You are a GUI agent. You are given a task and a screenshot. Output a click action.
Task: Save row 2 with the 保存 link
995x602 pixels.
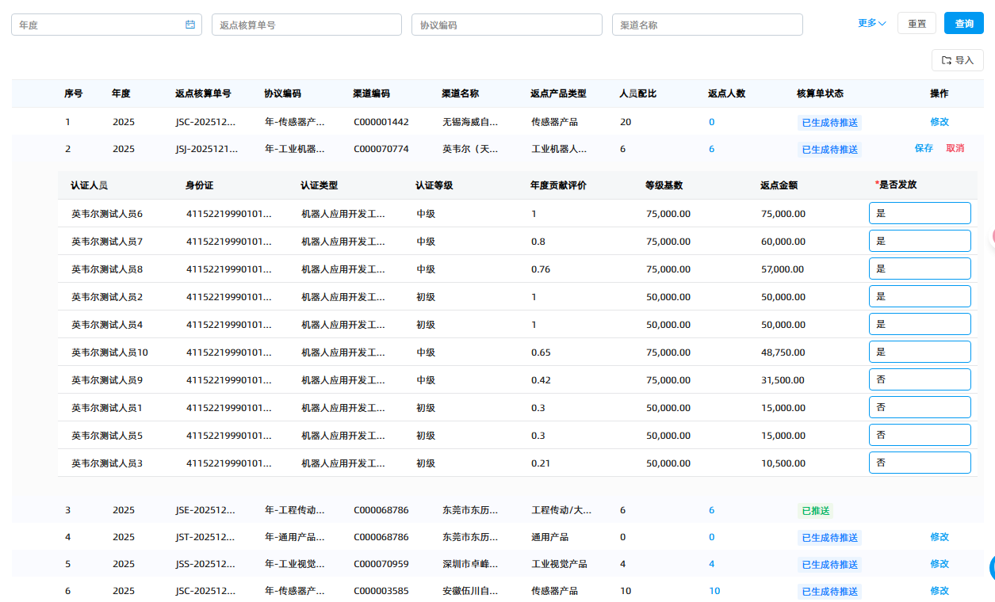click(x=924, y=148)
